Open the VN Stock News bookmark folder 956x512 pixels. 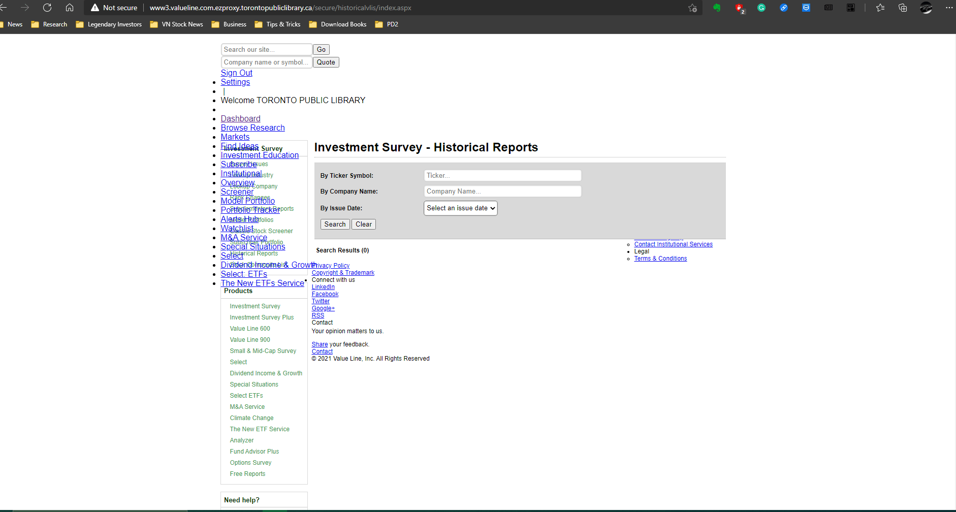point(176,24)
